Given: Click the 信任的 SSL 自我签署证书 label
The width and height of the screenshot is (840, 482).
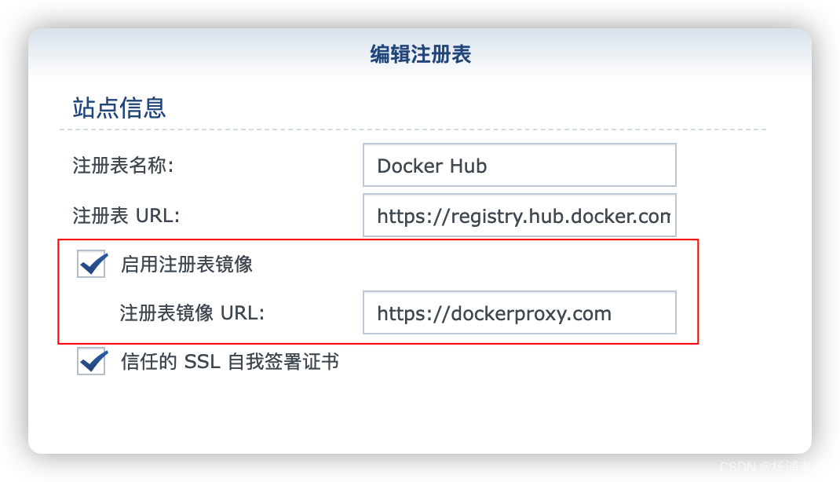Looking at the screenshot, I should pyautogui.click(x=229, y=362).
